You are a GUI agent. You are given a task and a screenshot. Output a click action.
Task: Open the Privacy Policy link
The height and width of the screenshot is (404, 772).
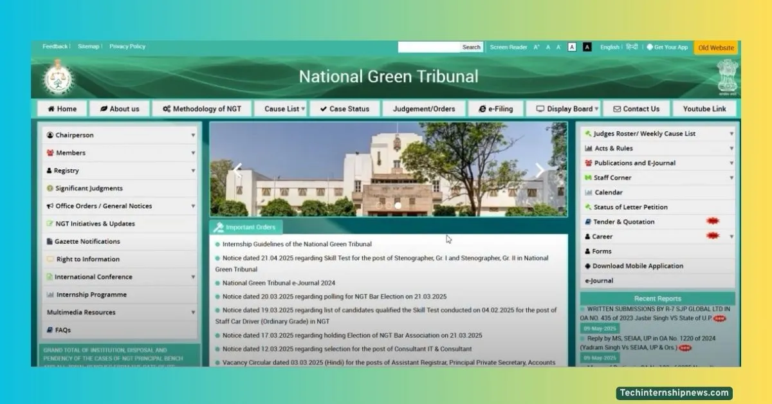(127, 46)
